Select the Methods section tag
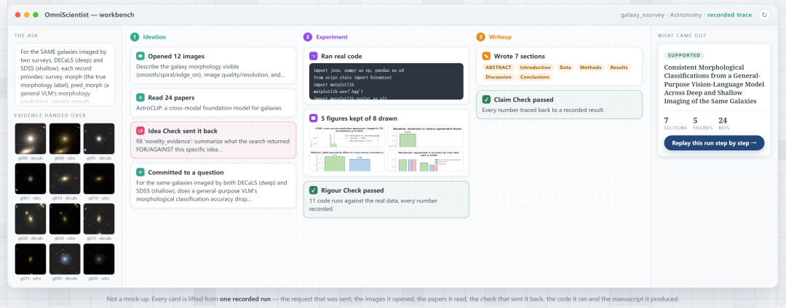The width and height of the screenshot is (786, 308). point(589,68)
